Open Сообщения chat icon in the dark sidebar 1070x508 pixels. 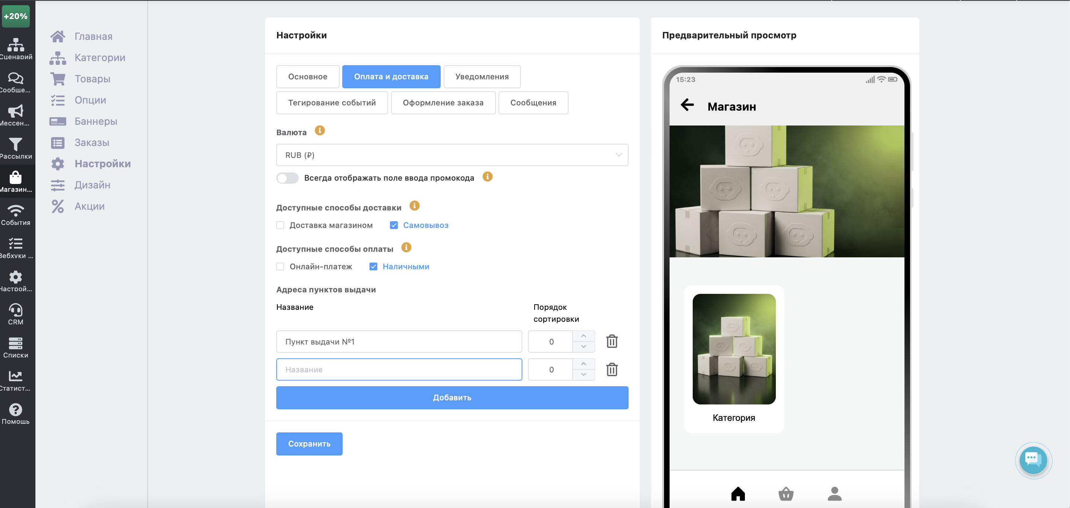point(16,82)
